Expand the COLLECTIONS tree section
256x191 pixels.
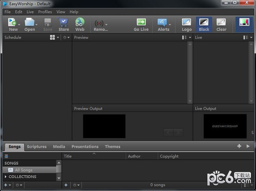6,177
